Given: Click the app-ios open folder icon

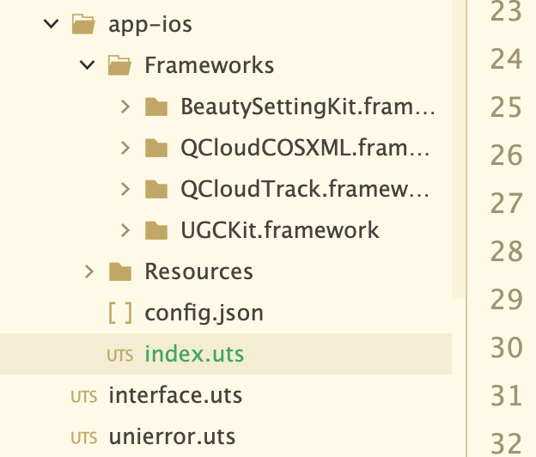Looking at the screenshot, I should tap(84, 24).
